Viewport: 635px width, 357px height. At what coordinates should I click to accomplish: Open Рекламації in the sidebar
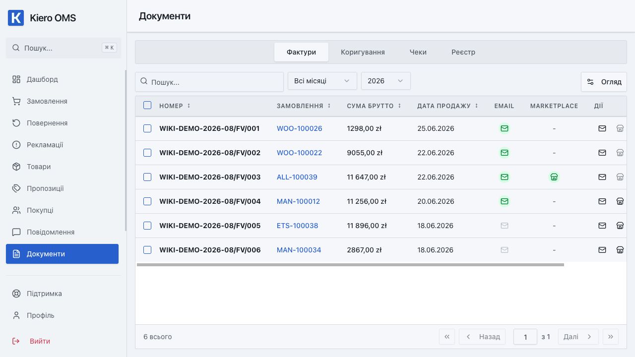[62, 145]
